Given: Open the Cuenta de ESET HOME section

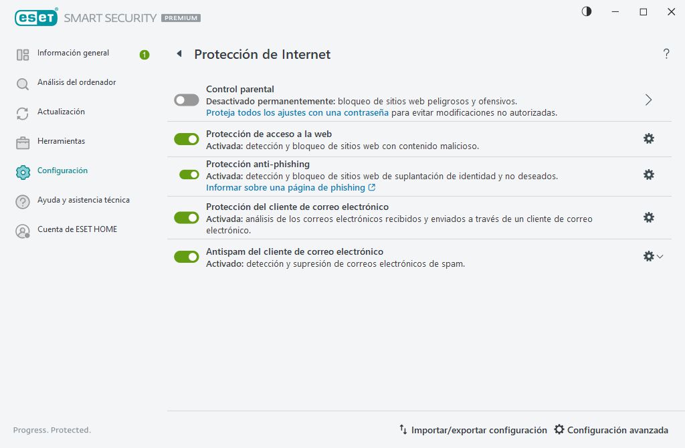Looking at the screenshot, I should (x=22, y=229).
